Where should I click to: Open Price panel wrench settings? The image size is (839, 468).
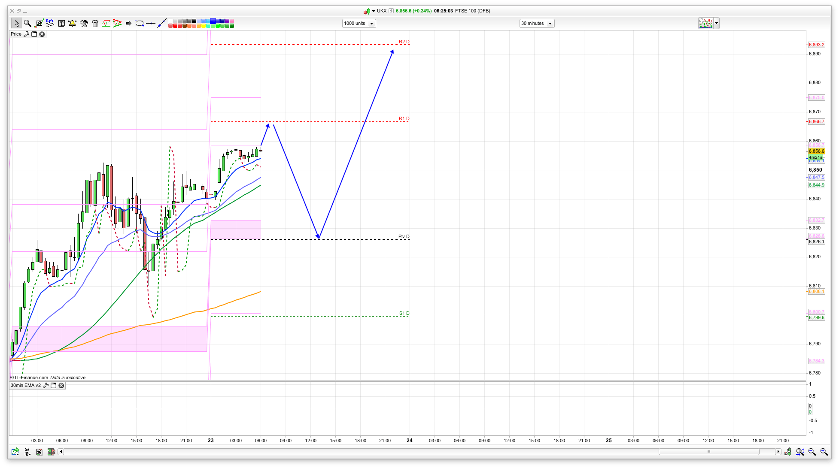[x=27, y=34]
